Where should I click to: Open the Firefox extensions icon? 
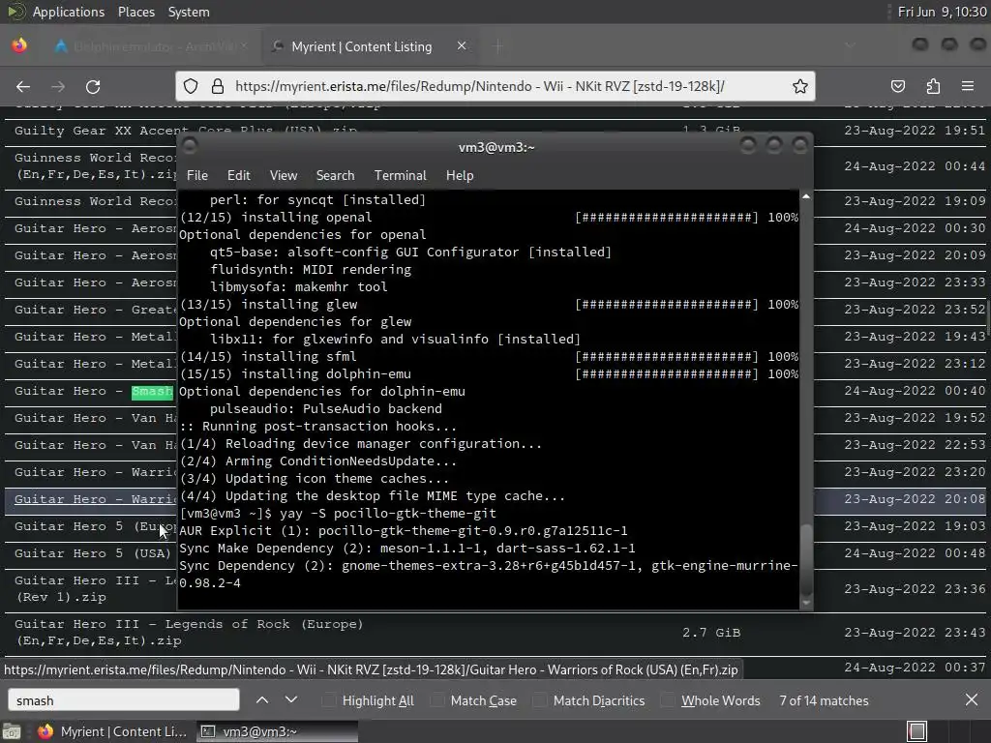point(933,86)
